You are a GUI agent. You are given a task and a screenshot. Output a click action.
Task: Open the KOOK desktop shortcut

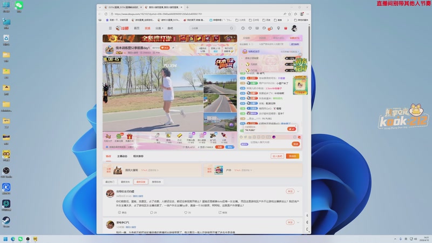click(6, 188)
